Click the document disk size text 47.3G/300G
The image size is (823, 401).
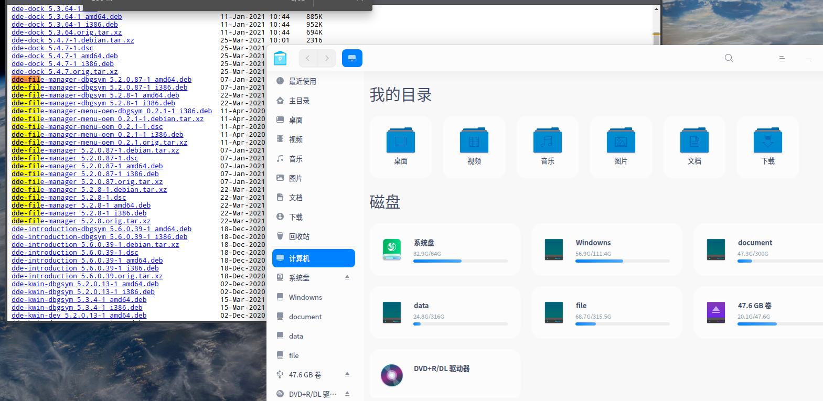coord(753,254)
